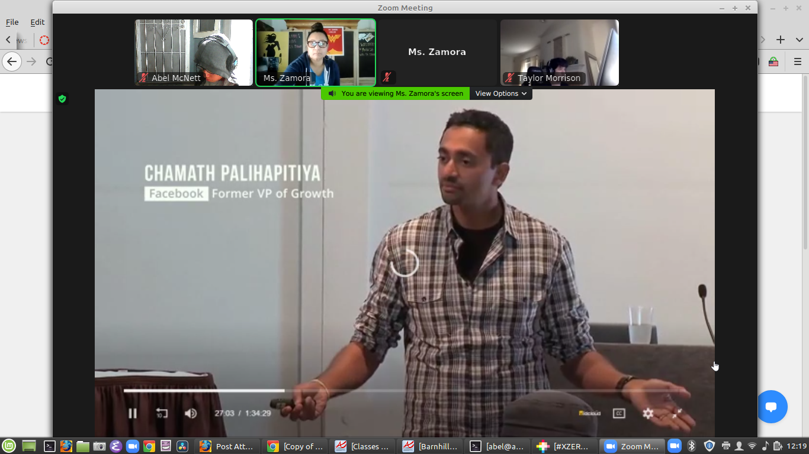
Task: Go back in the background browser
Action: click(x=12, y=61)
